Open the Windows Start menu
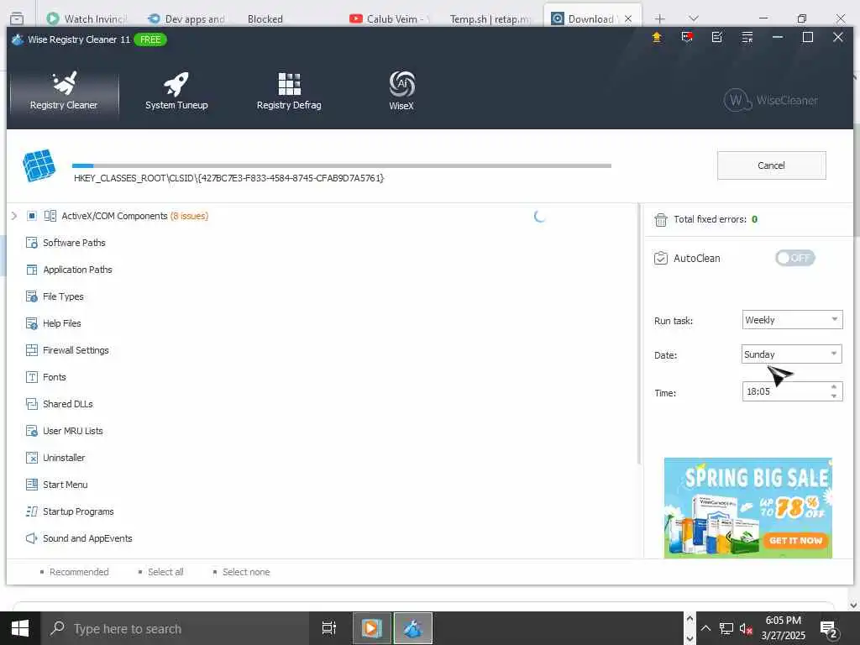The width and height of the screenshot is (860, 645). [20, 628]
